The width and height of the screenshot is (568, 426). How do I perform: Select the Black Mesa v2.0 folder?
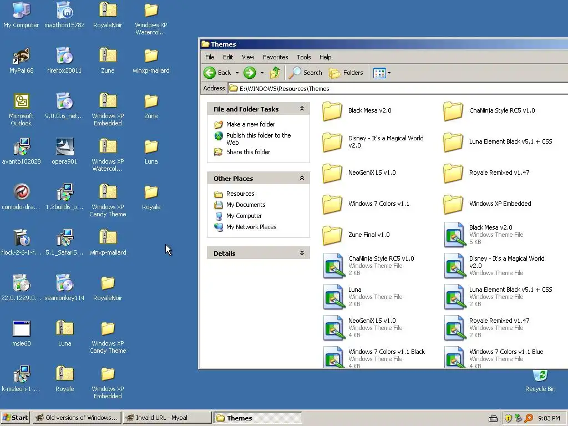[357, 110]
